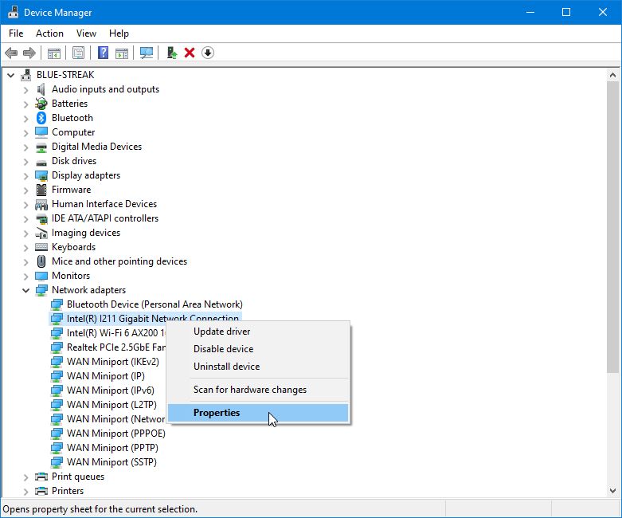The height and width of the screenshot is (518, 622).
Task: Click the Mice and other pointing devices icon
Action: [41, 261]
